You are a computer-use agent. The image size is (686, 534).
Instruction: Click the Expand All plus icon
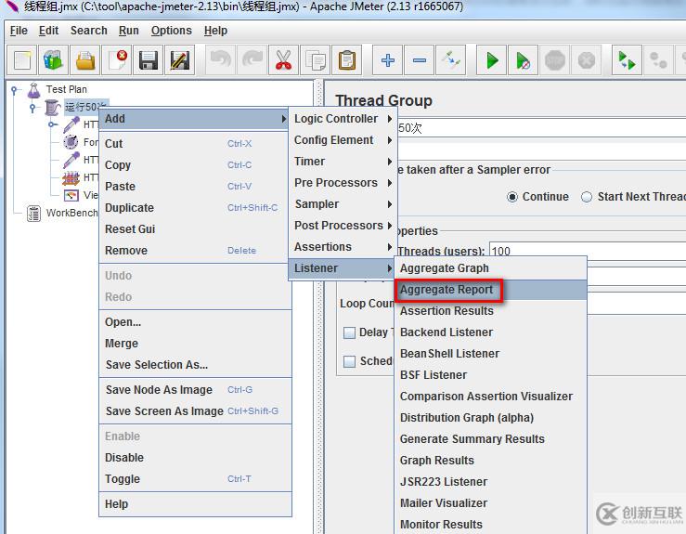388,60
